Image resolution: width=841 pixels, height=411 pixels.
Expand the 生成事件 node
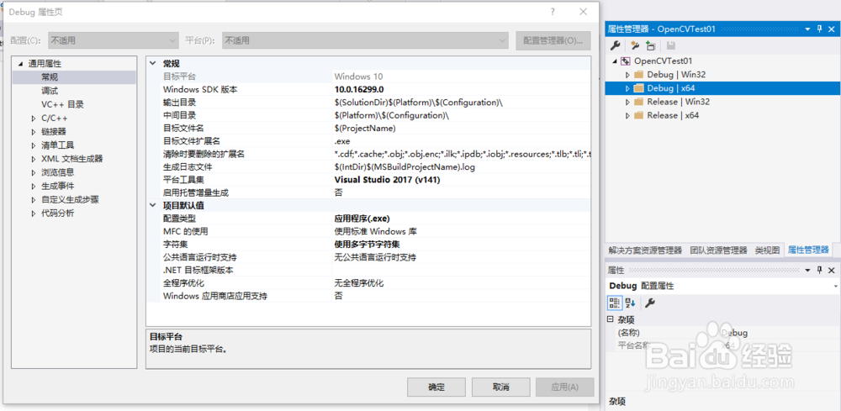(x=34, y=187)
